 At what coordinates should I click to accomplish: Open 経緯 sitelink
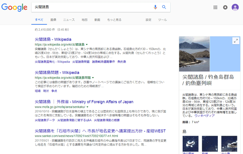(38, 91)
